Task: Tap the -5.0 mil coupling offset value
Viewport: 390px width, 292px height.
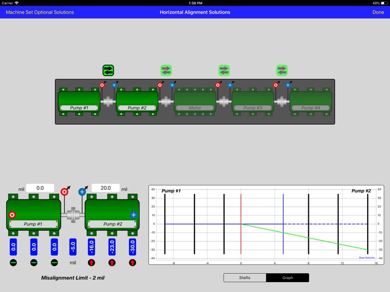Action: point(73,247)
